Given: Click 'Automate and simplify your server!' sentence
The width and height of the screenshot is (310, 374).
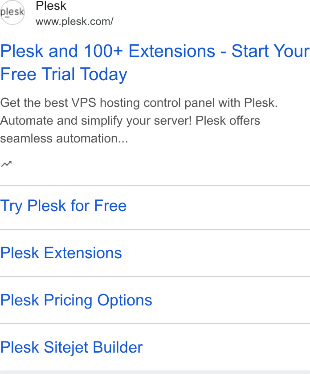Looking at the screenshot, I should [x=96, y=121].
